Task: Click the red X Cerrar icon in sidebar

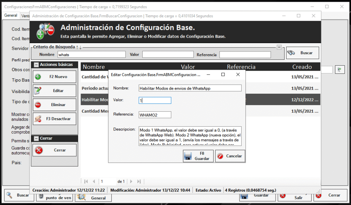Action: coord(39,150)
